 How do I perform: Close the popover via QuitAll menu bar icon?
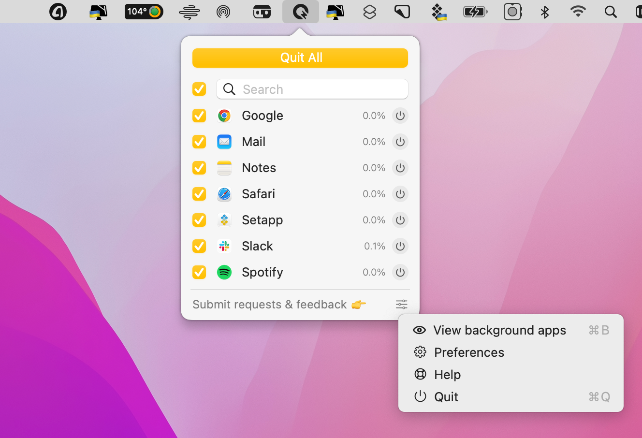tap(301, 12)
